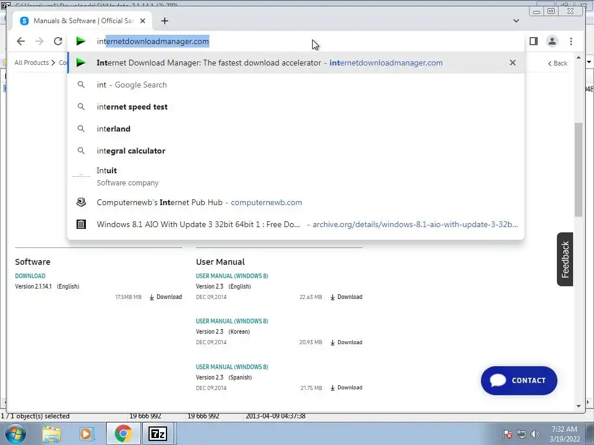Click Software DOWNLOAD heading link
The image size is (594, 445).
pyautogui.click(x=30, y=276)
